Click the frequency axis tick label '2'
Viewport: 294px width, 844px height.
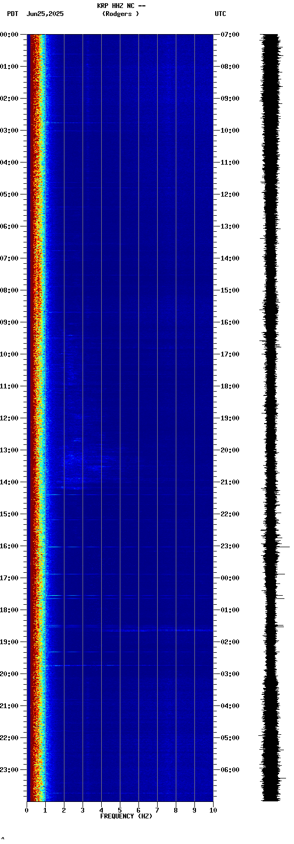click(x=64, y=810)
